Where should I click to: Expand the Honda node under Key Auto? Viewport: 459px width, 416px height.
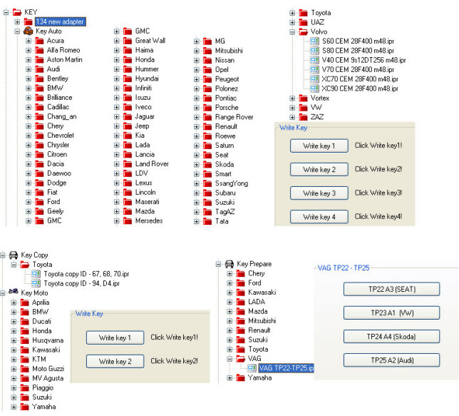tap(117, 60)
